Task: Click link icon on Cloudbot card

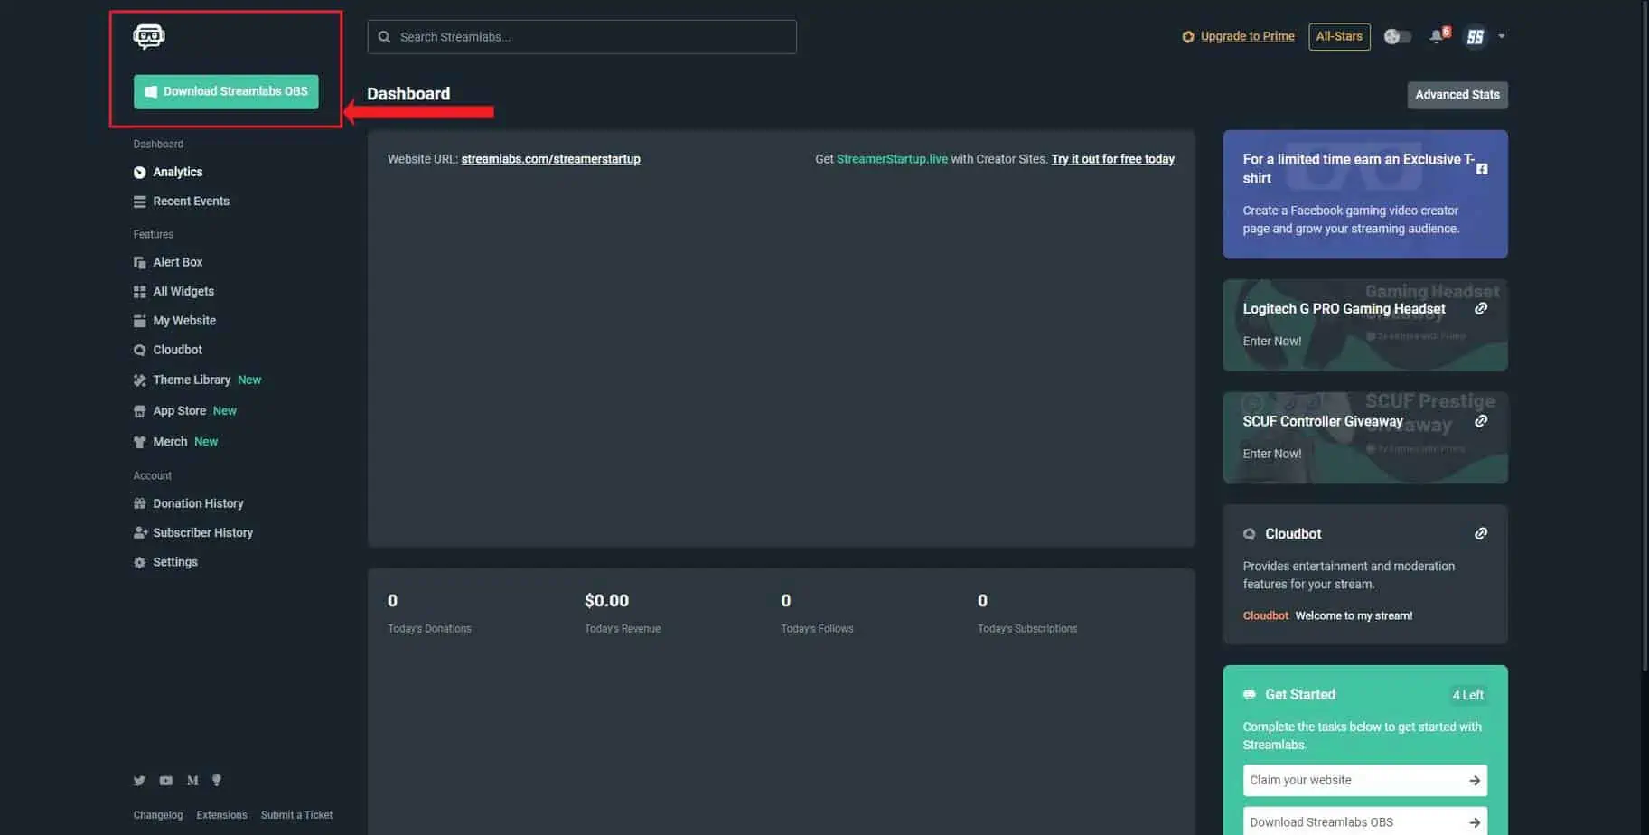Action: [1481, 534]
